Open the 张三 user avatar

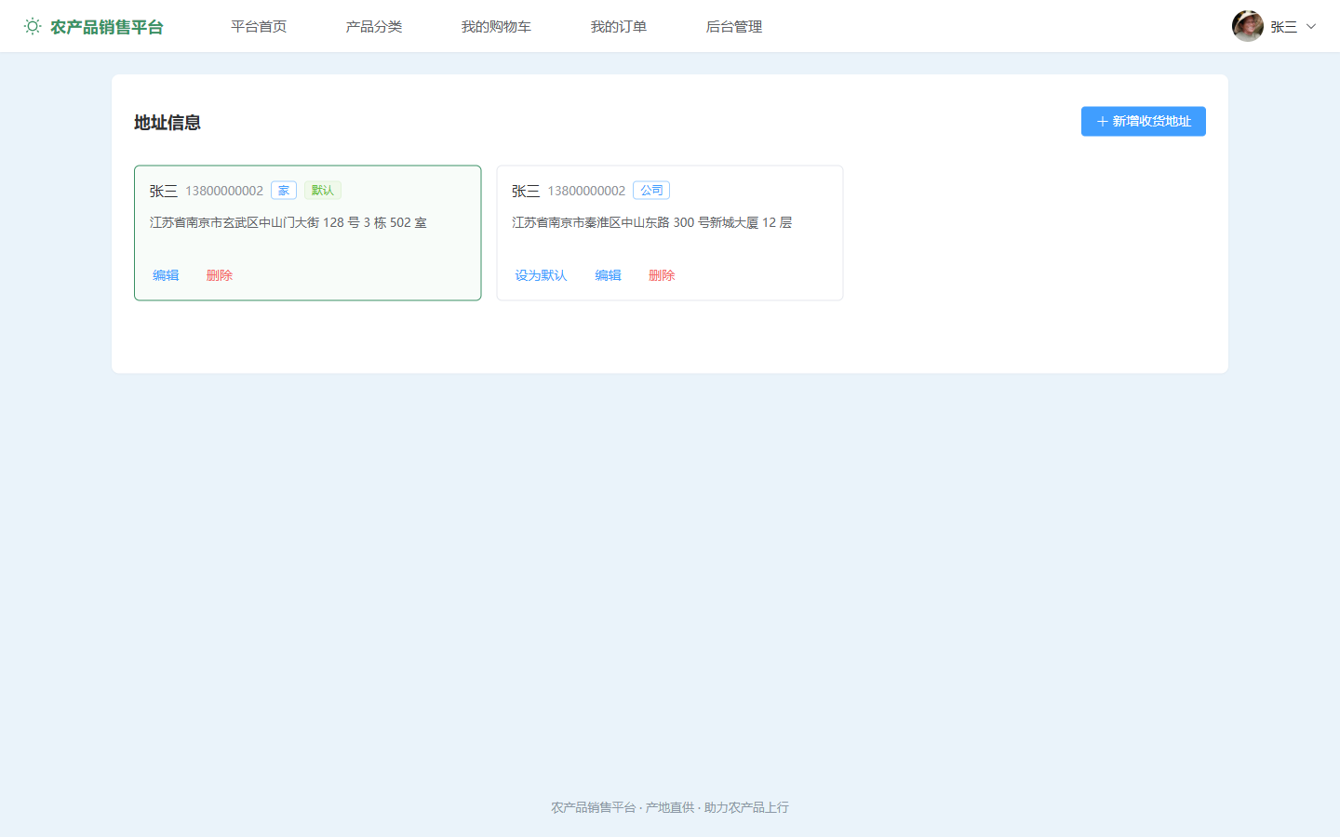click(1247, 26)
